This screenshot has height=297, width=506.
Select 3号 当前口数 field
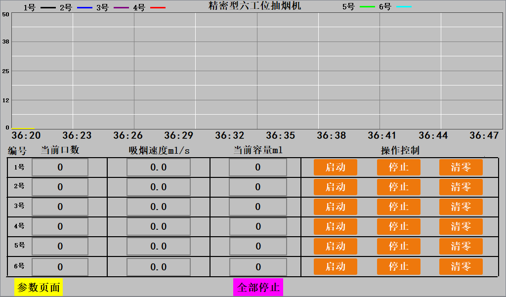click(x=60, y=207)
